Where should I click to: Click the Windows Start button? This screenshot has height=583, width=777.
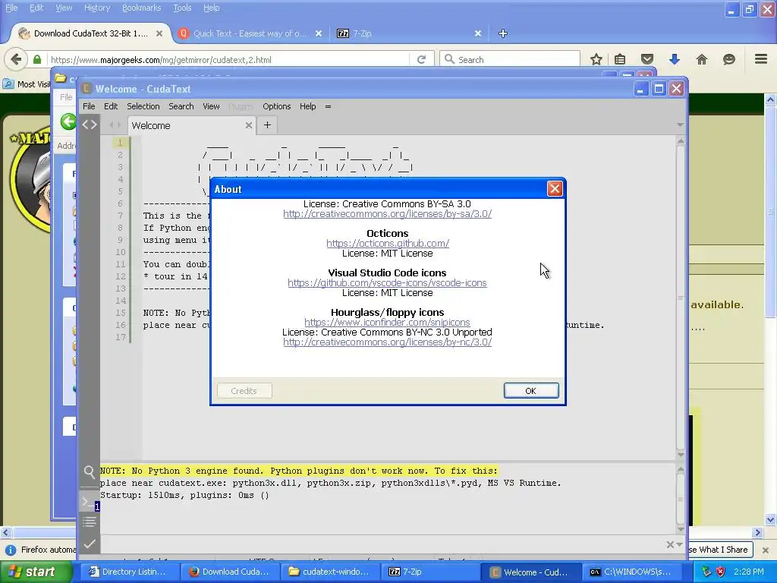(35, 572)
